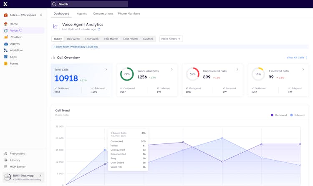This screenshot has height=186, width=313.
Task: Expand the Sales Workspace switcher
Action: pyautogui.click(x=41, y=15)
